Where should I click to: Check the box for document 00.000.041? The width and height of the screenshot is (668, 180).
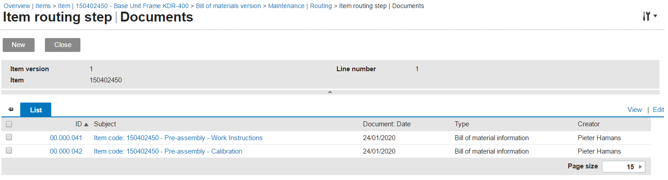click(9, 137)
